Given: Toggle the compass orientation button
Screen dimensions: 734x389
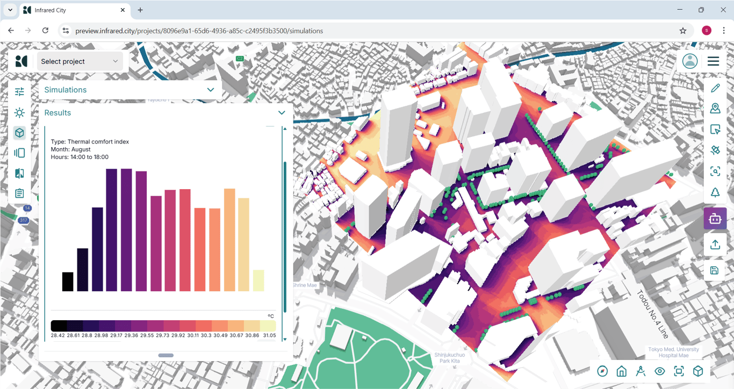Looking at the screenshot, I should (x=602, y=371).
